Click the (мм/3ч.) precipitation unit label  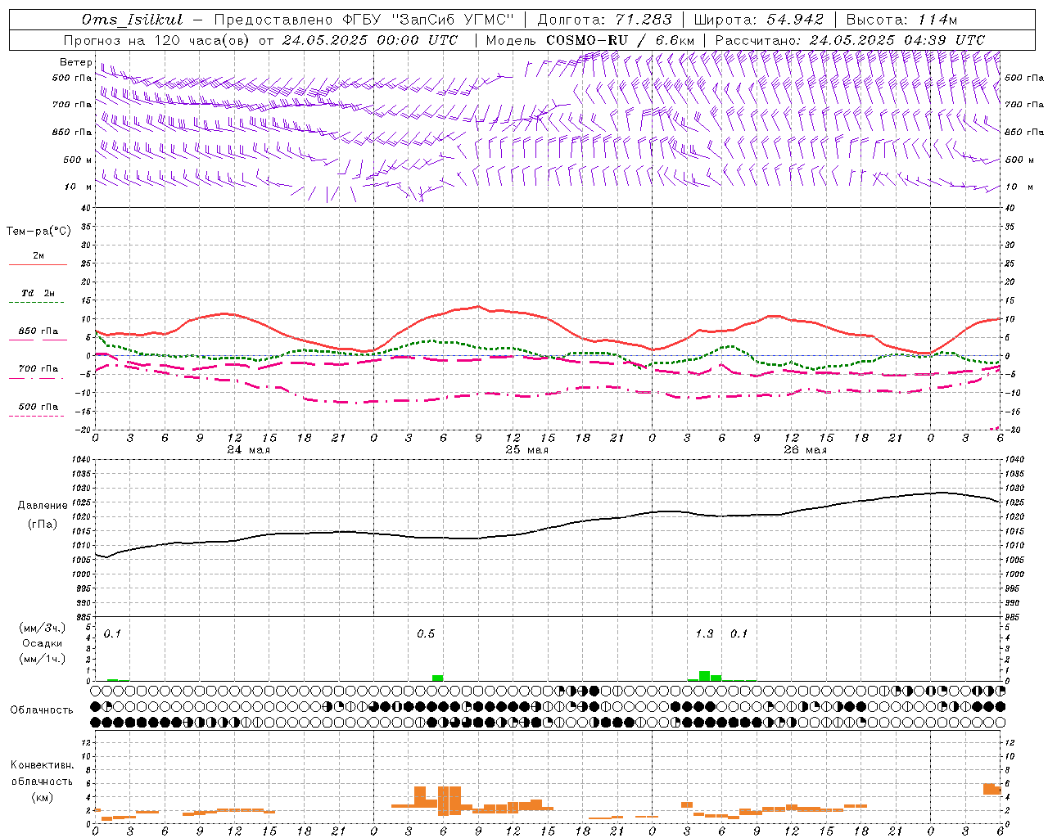[43, 628]
